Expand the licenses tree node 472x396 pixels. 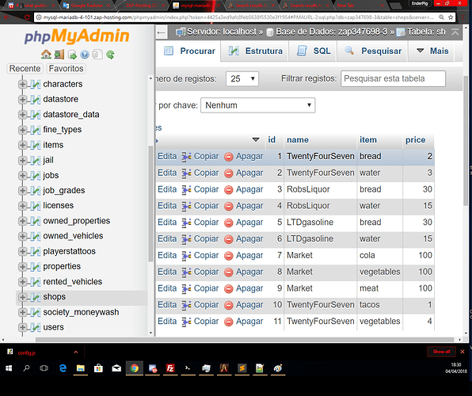pyautogui.click(x=22, y=206)
